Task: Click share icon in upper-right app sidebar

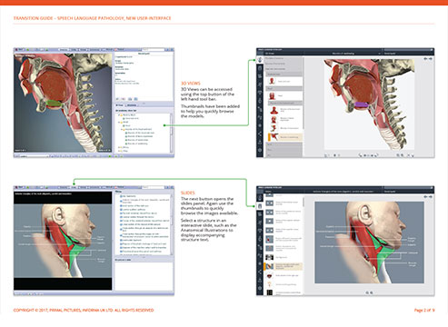Action: point(260,134)
